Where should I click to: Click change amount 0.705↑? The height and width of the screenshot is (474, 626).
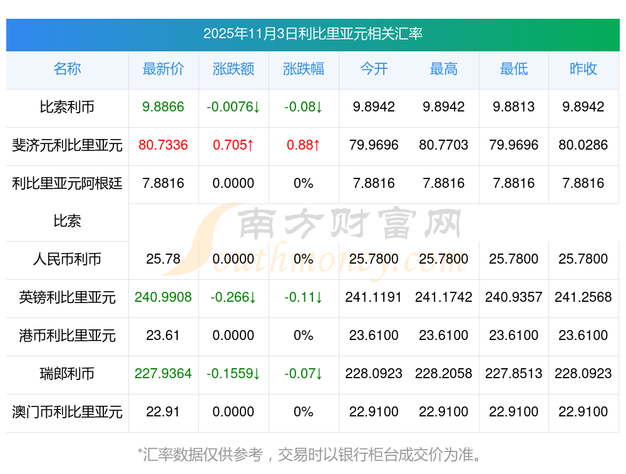tap(233, 145)
